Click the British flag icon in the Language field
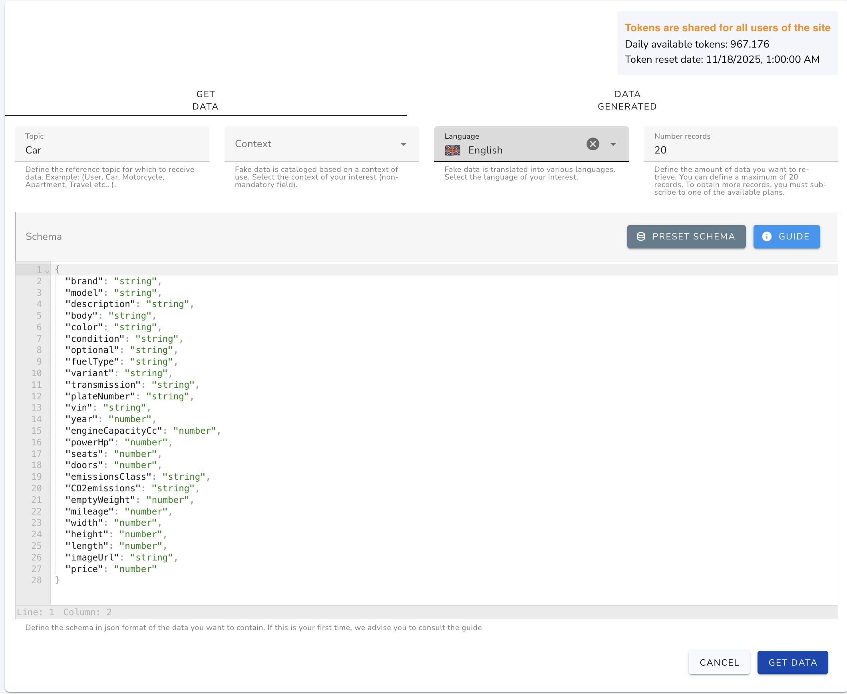 453,150
